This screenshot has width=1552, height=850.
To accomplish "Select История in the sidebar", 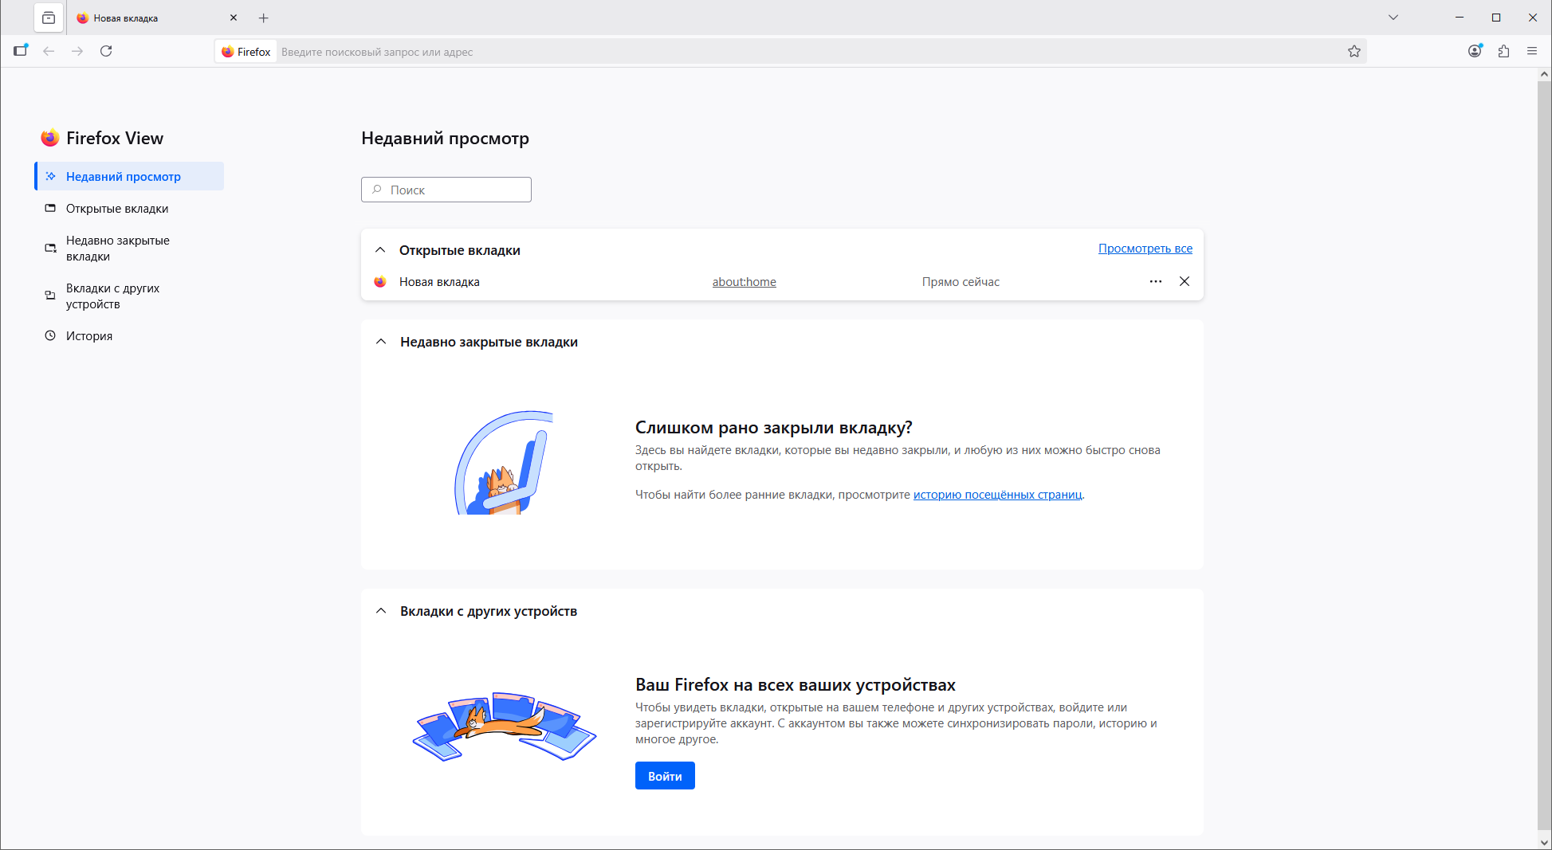I will click(x=89, y=336).
